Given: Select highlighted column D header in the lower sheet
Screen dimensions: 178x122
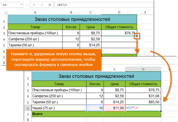Looking at the screenshot, I should (x=143, y=69).
